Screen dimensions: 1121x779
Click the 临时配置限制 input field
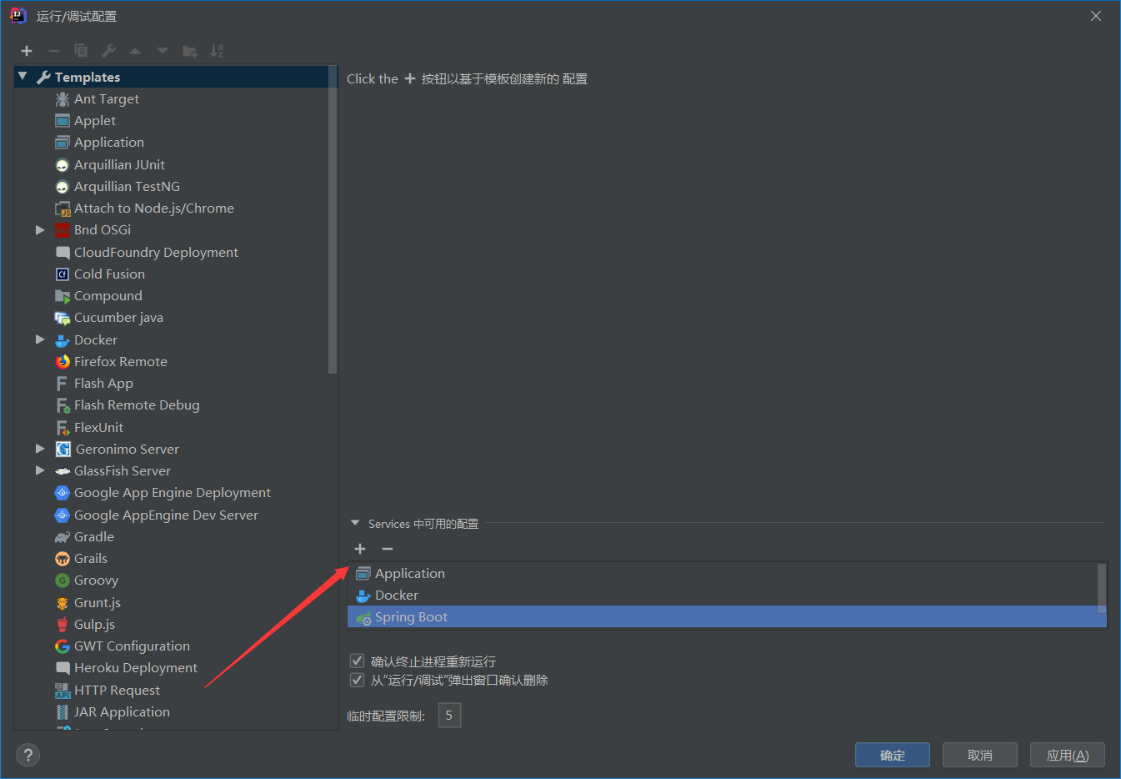pos(449,715)
